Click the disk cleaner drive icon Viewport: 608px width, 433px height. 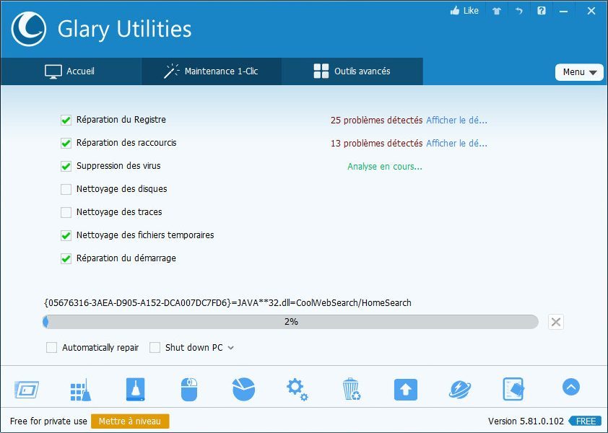pos(135,390)
